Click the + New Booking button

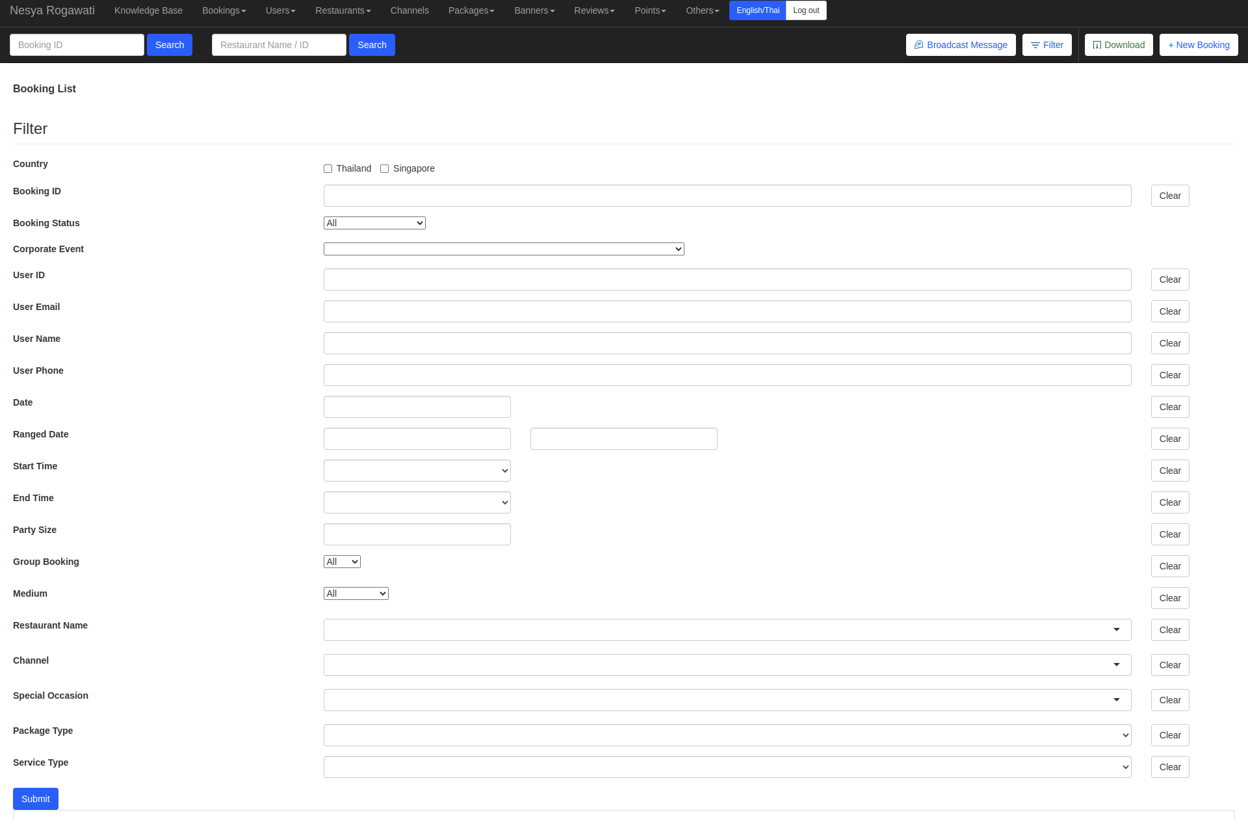pyautogui.click(x=1198, y=45)
